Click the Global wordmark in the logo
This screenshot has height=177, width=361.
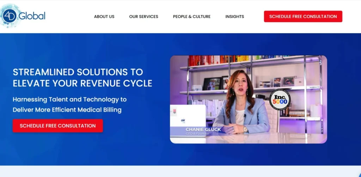pyautogui.click(x=32, y=16)
